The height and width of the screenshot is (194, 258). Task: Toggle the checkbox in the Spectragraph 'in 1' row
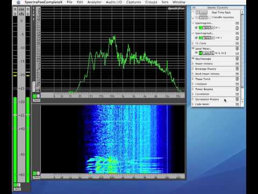coord(196,38)
